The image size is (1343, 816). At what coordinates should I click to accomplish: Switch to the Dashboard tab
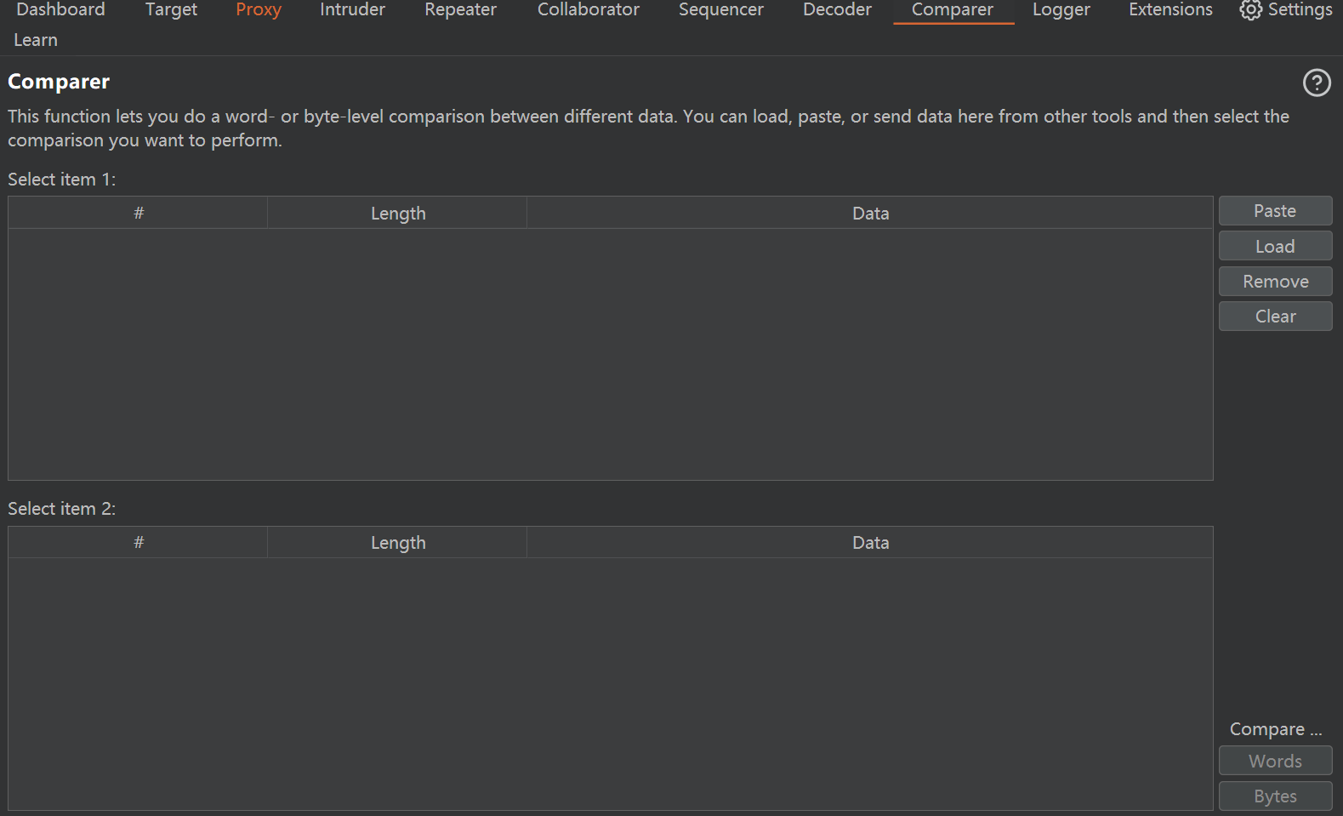(x=60, y=10)
